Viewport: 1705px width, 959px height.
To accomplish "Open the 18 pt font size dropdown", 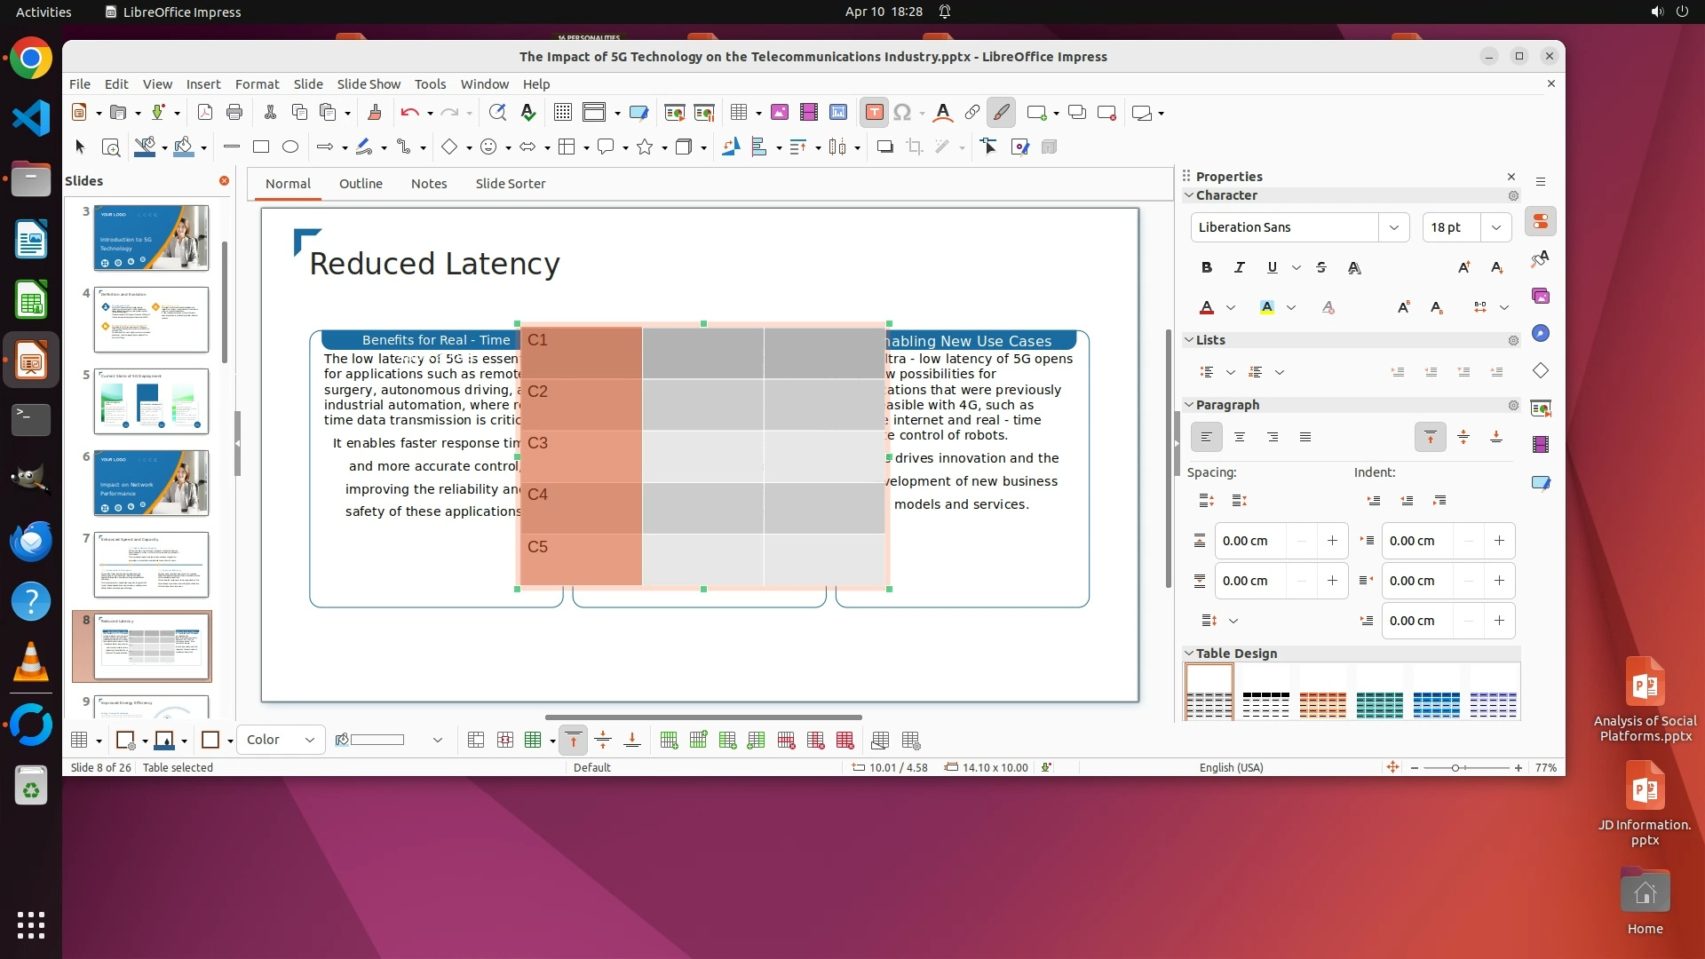I will pyautogui.click(x=1496, y=227).
